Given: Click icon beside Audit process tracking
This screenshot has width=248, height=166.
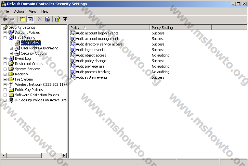Looking at the screenshot, I should (x=73, y=72).
